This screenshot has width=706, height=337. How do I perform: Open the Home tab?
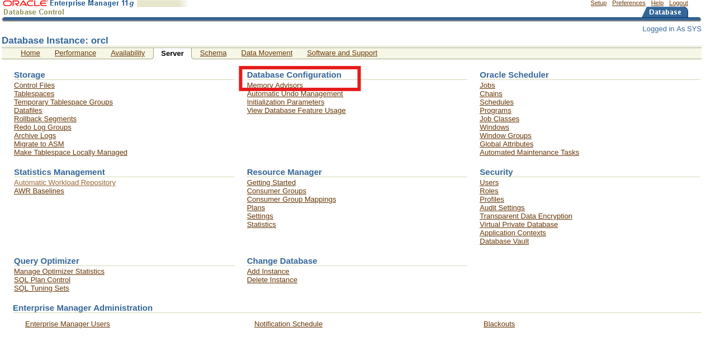click(30, 53)
